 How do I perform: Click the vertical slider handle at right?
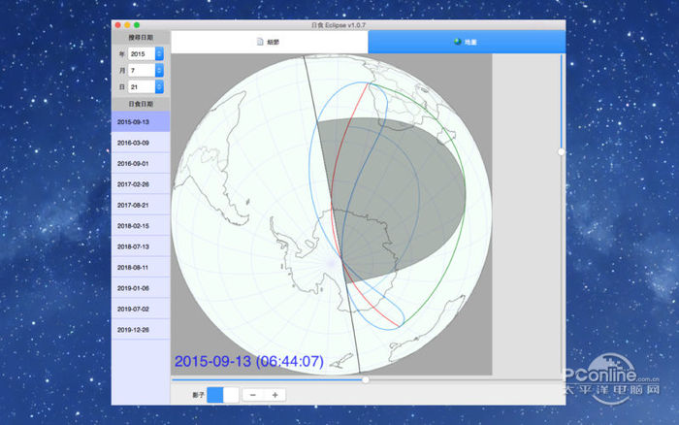[x=561, y=151]
